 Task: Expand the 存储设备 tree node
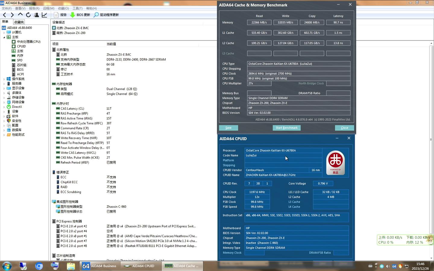tap(4, 97)
